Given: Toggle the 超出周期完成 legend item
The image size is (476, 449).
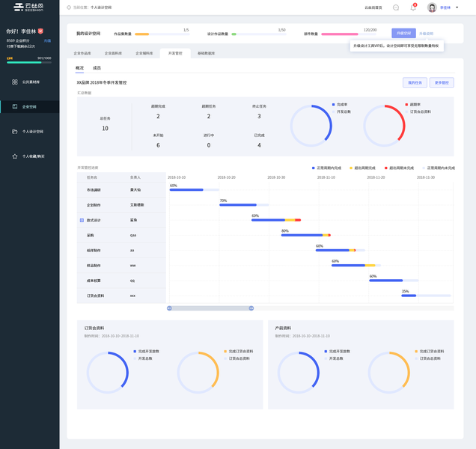Looking at the screenshot, I should pos(362,168).
